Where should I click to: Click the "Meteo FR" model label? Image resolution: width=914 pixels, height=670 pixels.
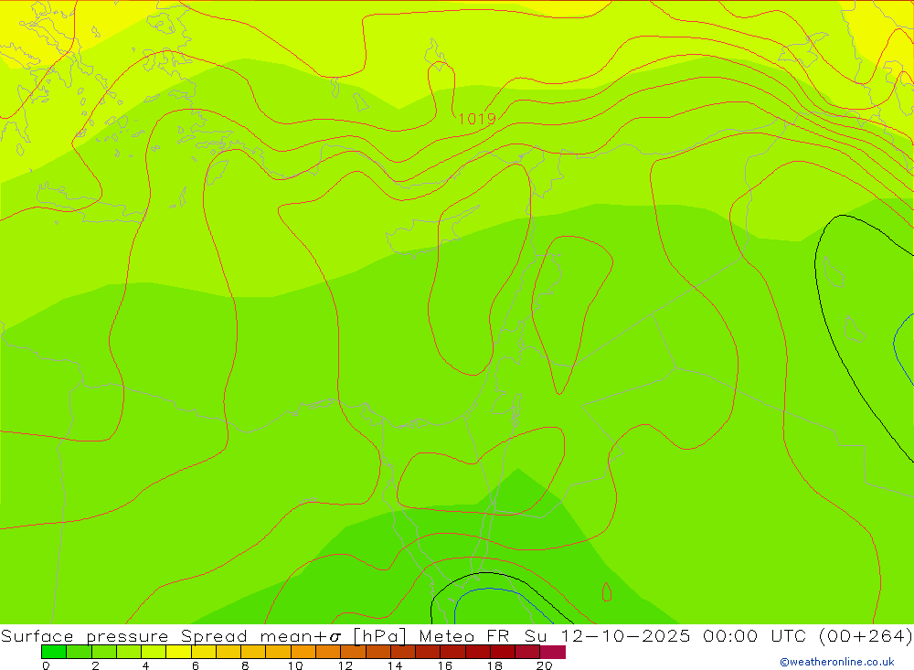[x=464, y=635]
